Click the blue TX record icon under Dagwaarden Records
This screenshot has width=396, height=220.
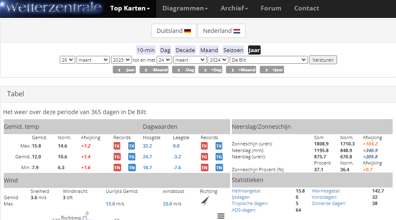click(219, 146)
